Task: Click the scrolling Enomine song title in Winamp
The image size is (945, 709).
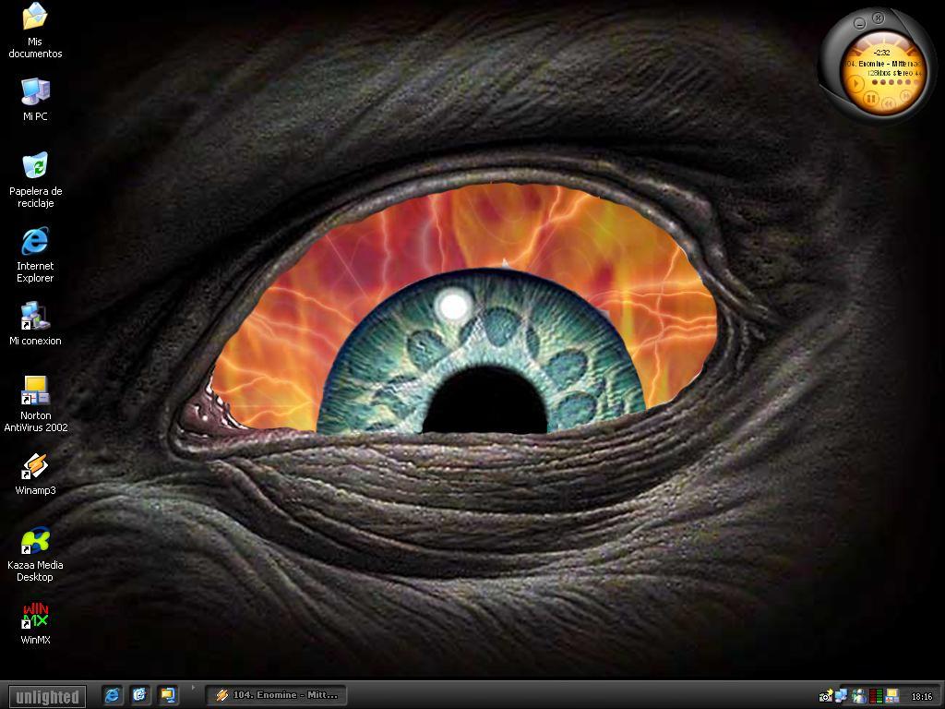Action: [883, 64]
